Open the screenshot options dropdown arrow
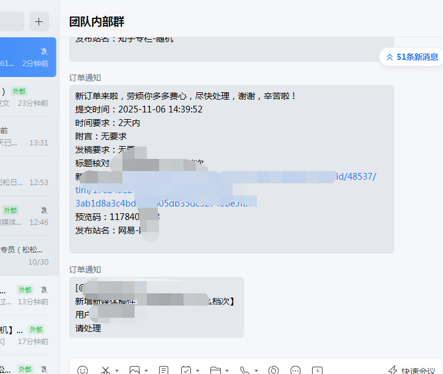This screenshot has width=443, height=374. coord(117,370)
